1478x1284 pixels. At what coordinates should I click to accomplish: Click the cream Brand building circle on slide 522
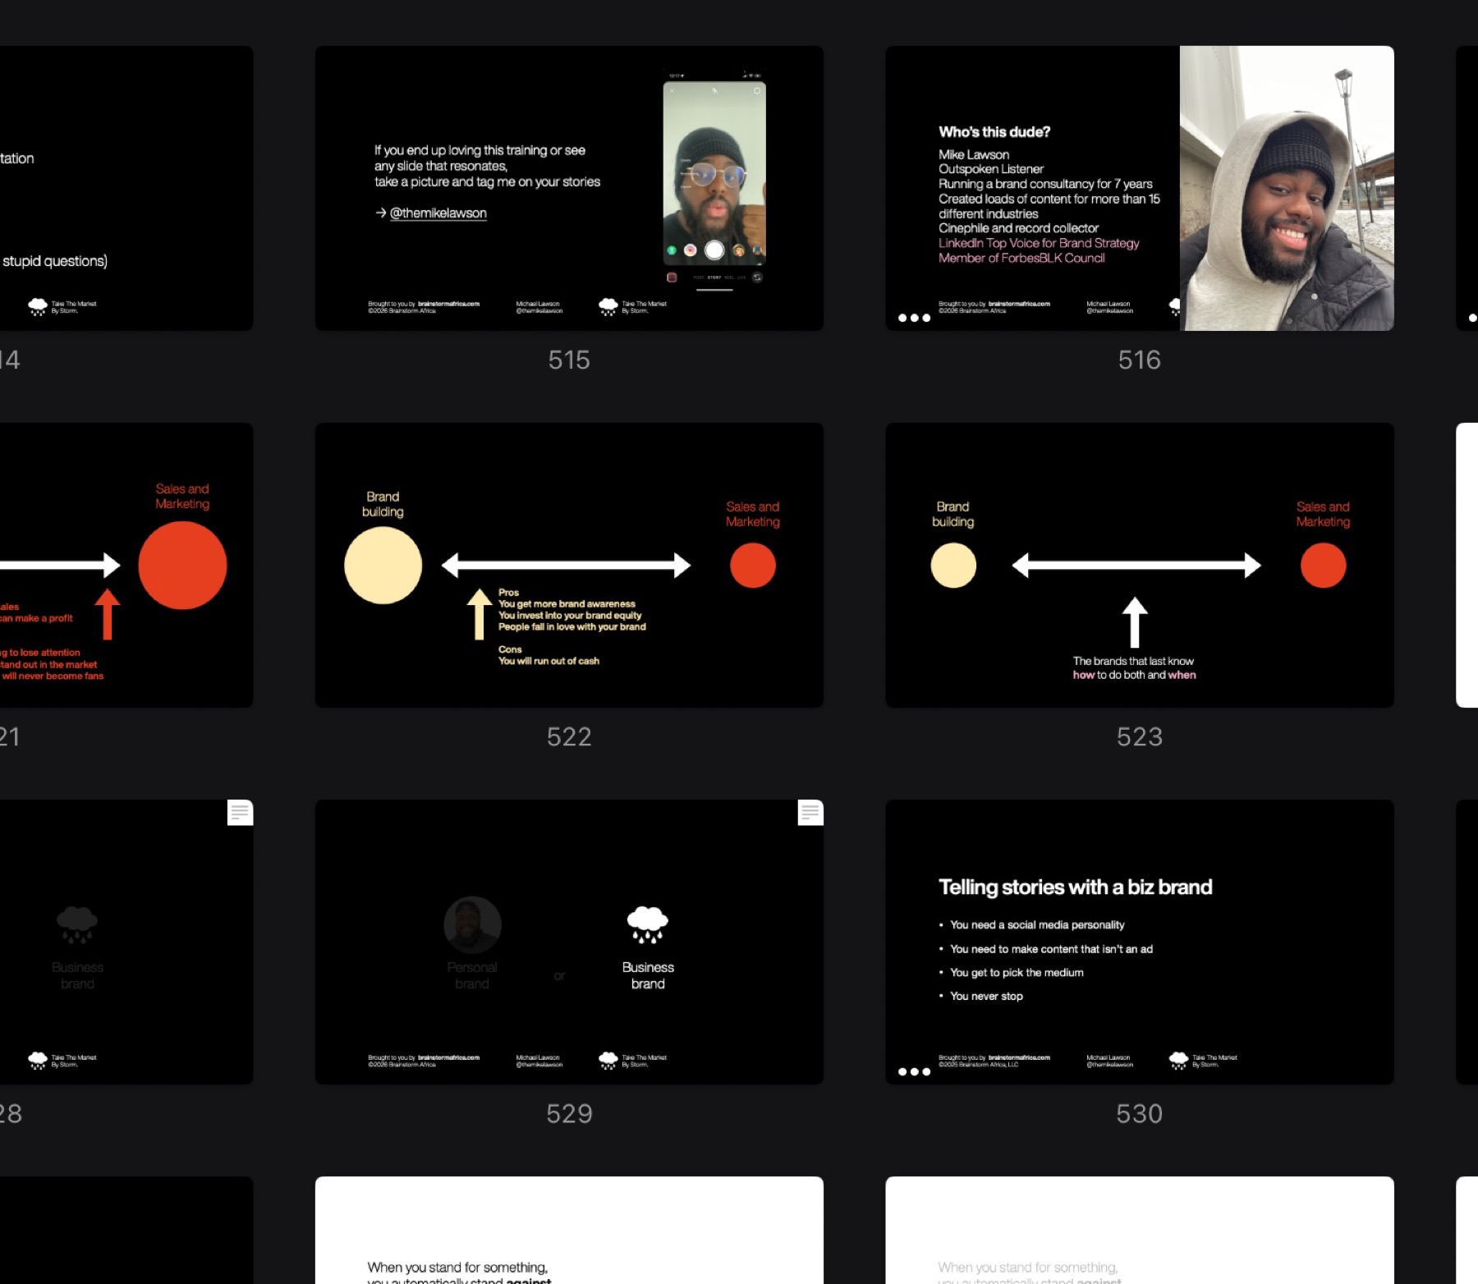click(383, 566)
